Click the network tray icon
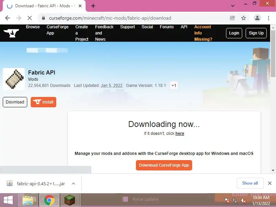The width and height of the screenshot is (276, 207). click(235, 200)
